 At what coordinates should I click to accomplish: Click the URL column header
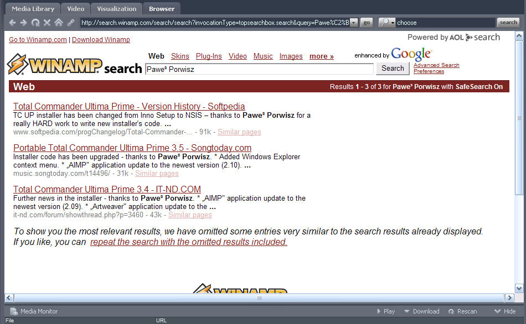(161, 321)
